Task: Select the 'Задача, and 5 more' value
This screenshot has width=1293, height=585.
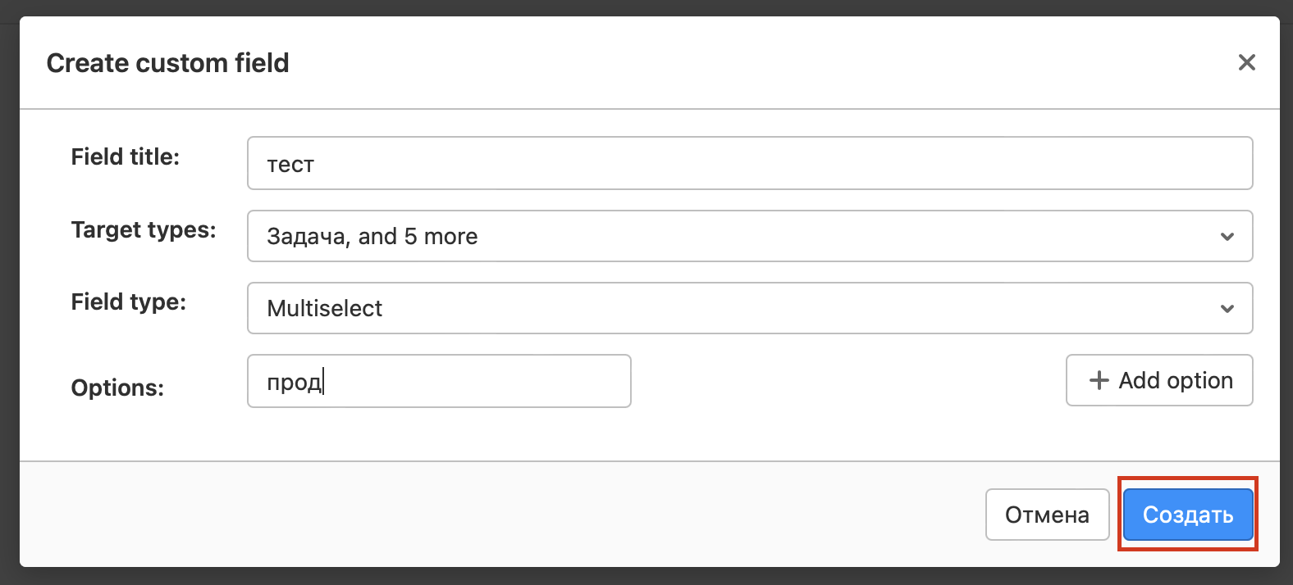Action: click(x=372, y=237)
